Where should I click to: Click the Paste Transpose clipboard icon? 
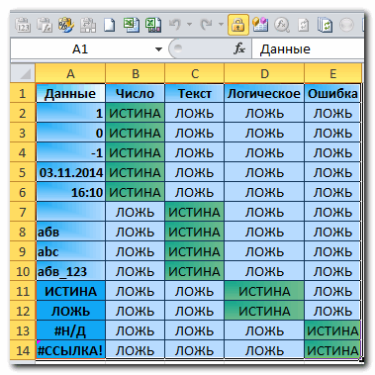click(x=88, y=25)
